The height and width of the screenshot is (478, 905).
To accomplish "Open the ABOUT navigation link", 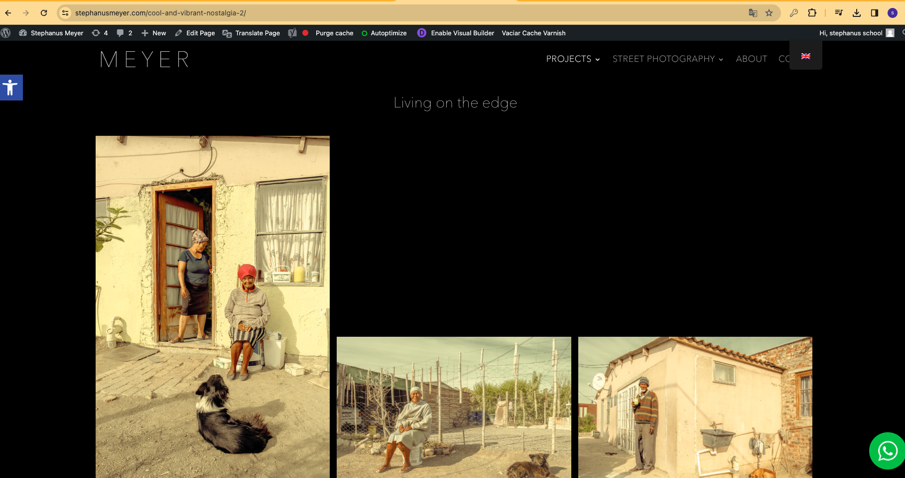I will click(752, 59).
